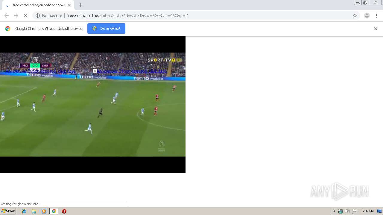The image size is (383, 215).
Task: Click the Show desktop button
Action: [x=380, y=211]
